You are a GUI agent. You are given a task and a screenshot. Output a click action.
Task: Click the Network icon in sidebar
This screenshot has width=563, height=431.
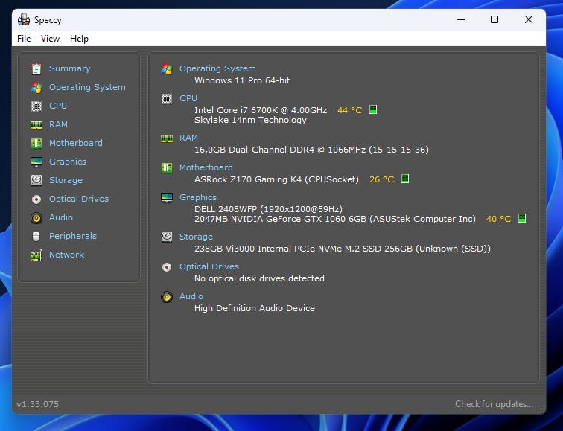(36, 255)
